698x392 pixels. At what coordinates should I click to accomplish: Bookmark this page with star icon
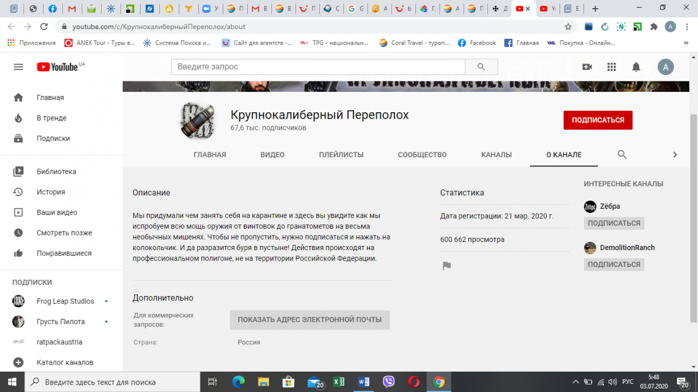pyautogui.click(x=568, y=27)
